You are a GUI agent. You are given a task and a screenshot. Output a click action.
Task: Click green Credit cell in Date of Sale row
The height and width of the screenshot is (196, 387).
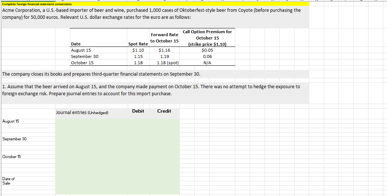164,181
